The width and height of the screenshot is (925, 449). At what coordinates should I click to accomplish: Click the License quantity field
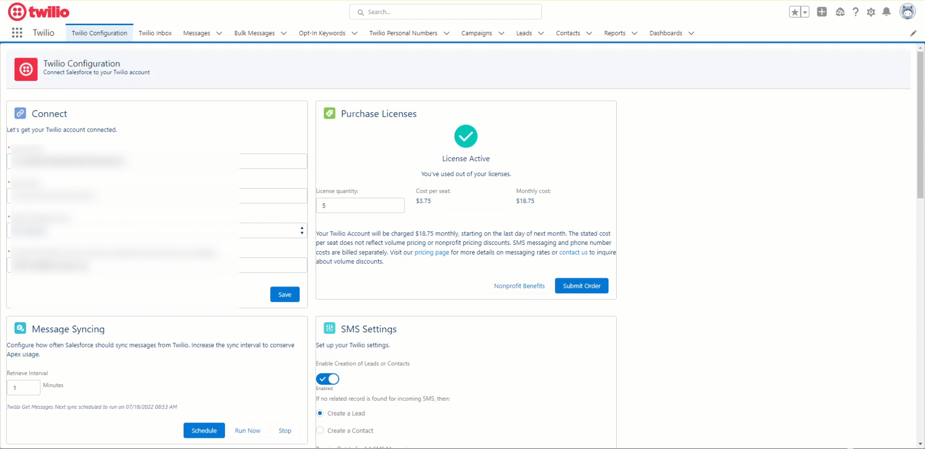click(x=360, y=205)
